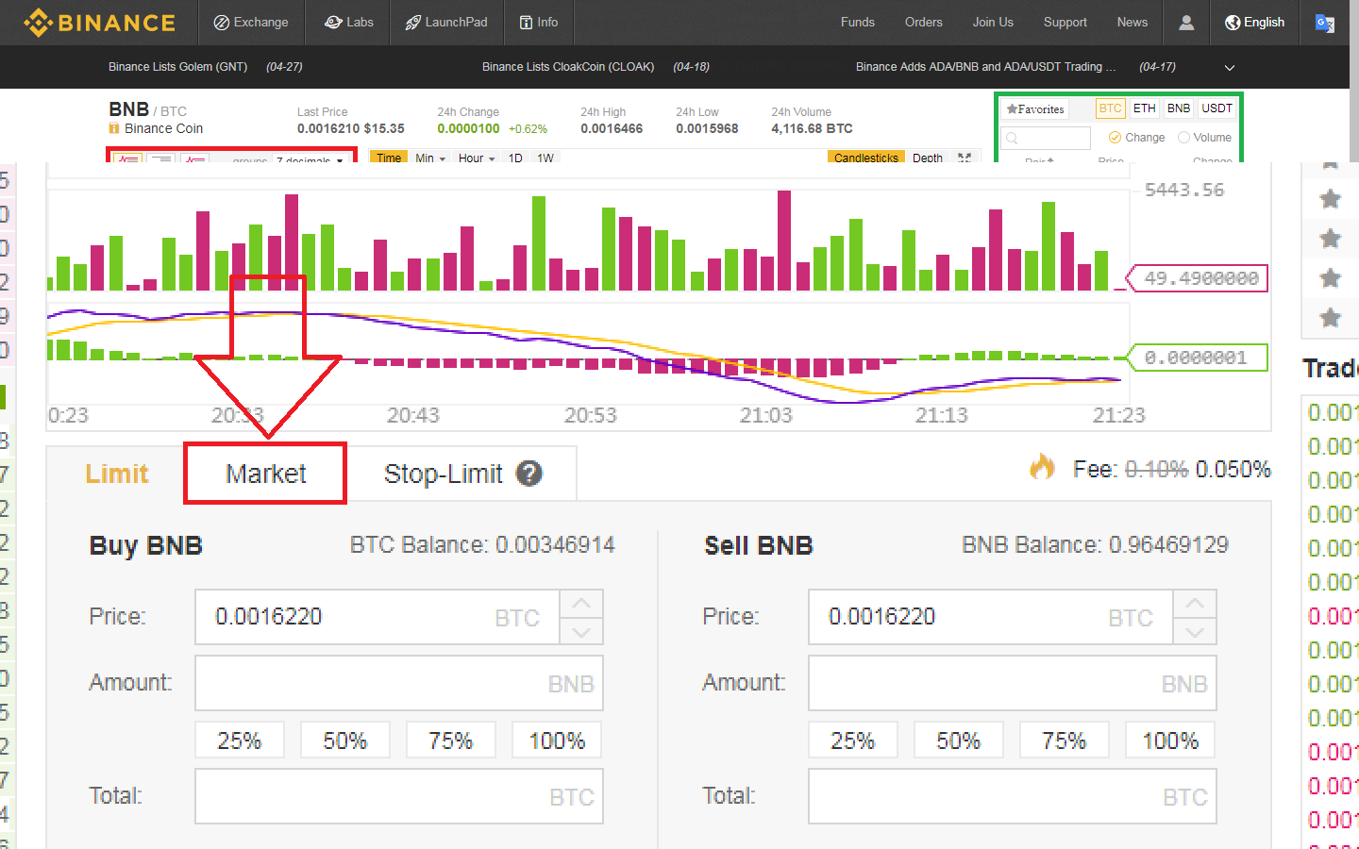Viewport: 1359px width, 849px height.
Task: Decrease the Buy BNB price with down arrow
Action: (581, 631)
